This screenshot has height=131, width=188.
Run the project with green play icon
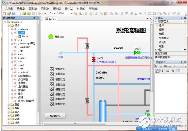pyautogui.click(x=45, y=14)
